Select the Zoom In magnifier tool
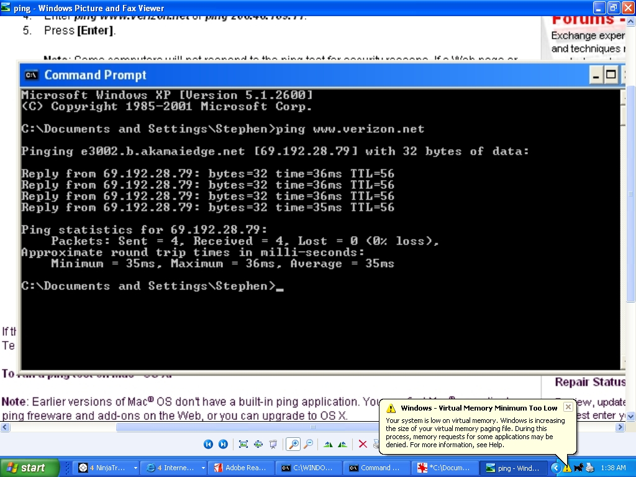This screenshot has height=477, width=636. [x=293, y=444]
